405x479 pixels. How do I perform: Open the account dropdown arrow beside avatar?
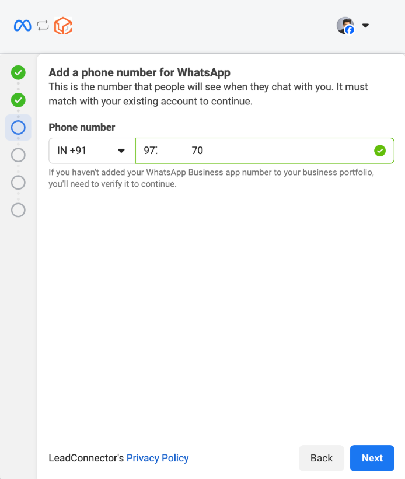365,26
